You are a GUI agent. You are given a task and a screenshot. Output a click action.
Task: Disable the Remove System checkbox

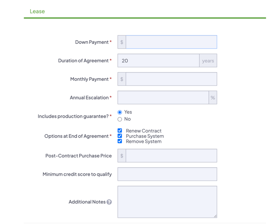(x=120, y=141)
